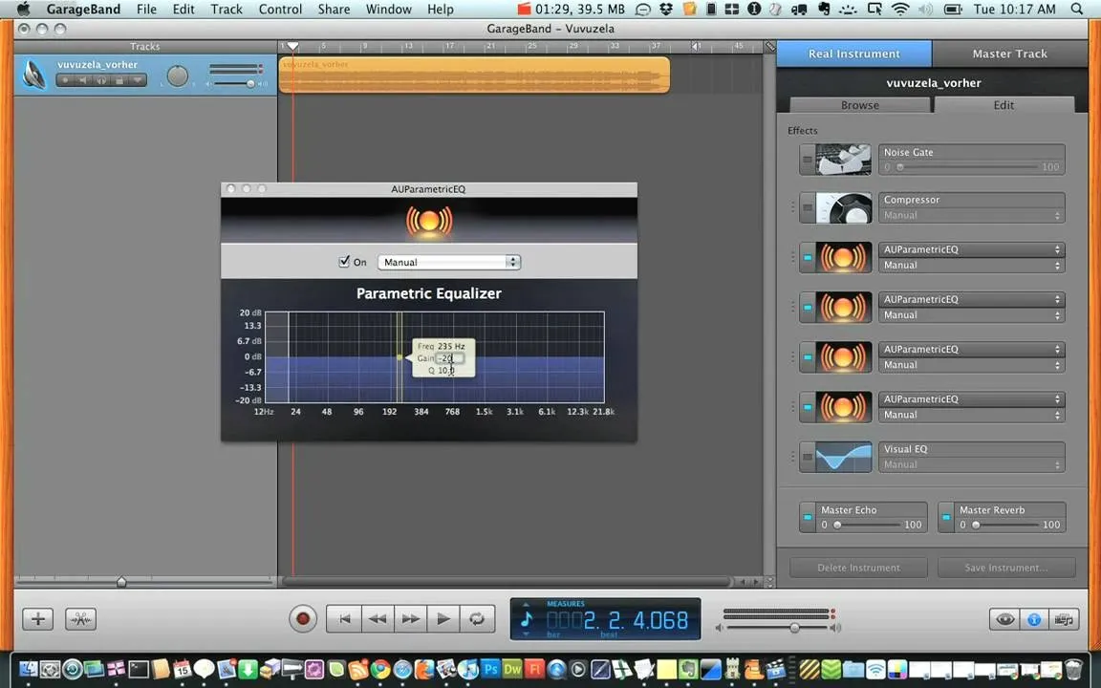The height and width of the screenshot is (688, 1101).
Task: Open first AUParametricEQ effect type dropdown
Action: point(972,249)
